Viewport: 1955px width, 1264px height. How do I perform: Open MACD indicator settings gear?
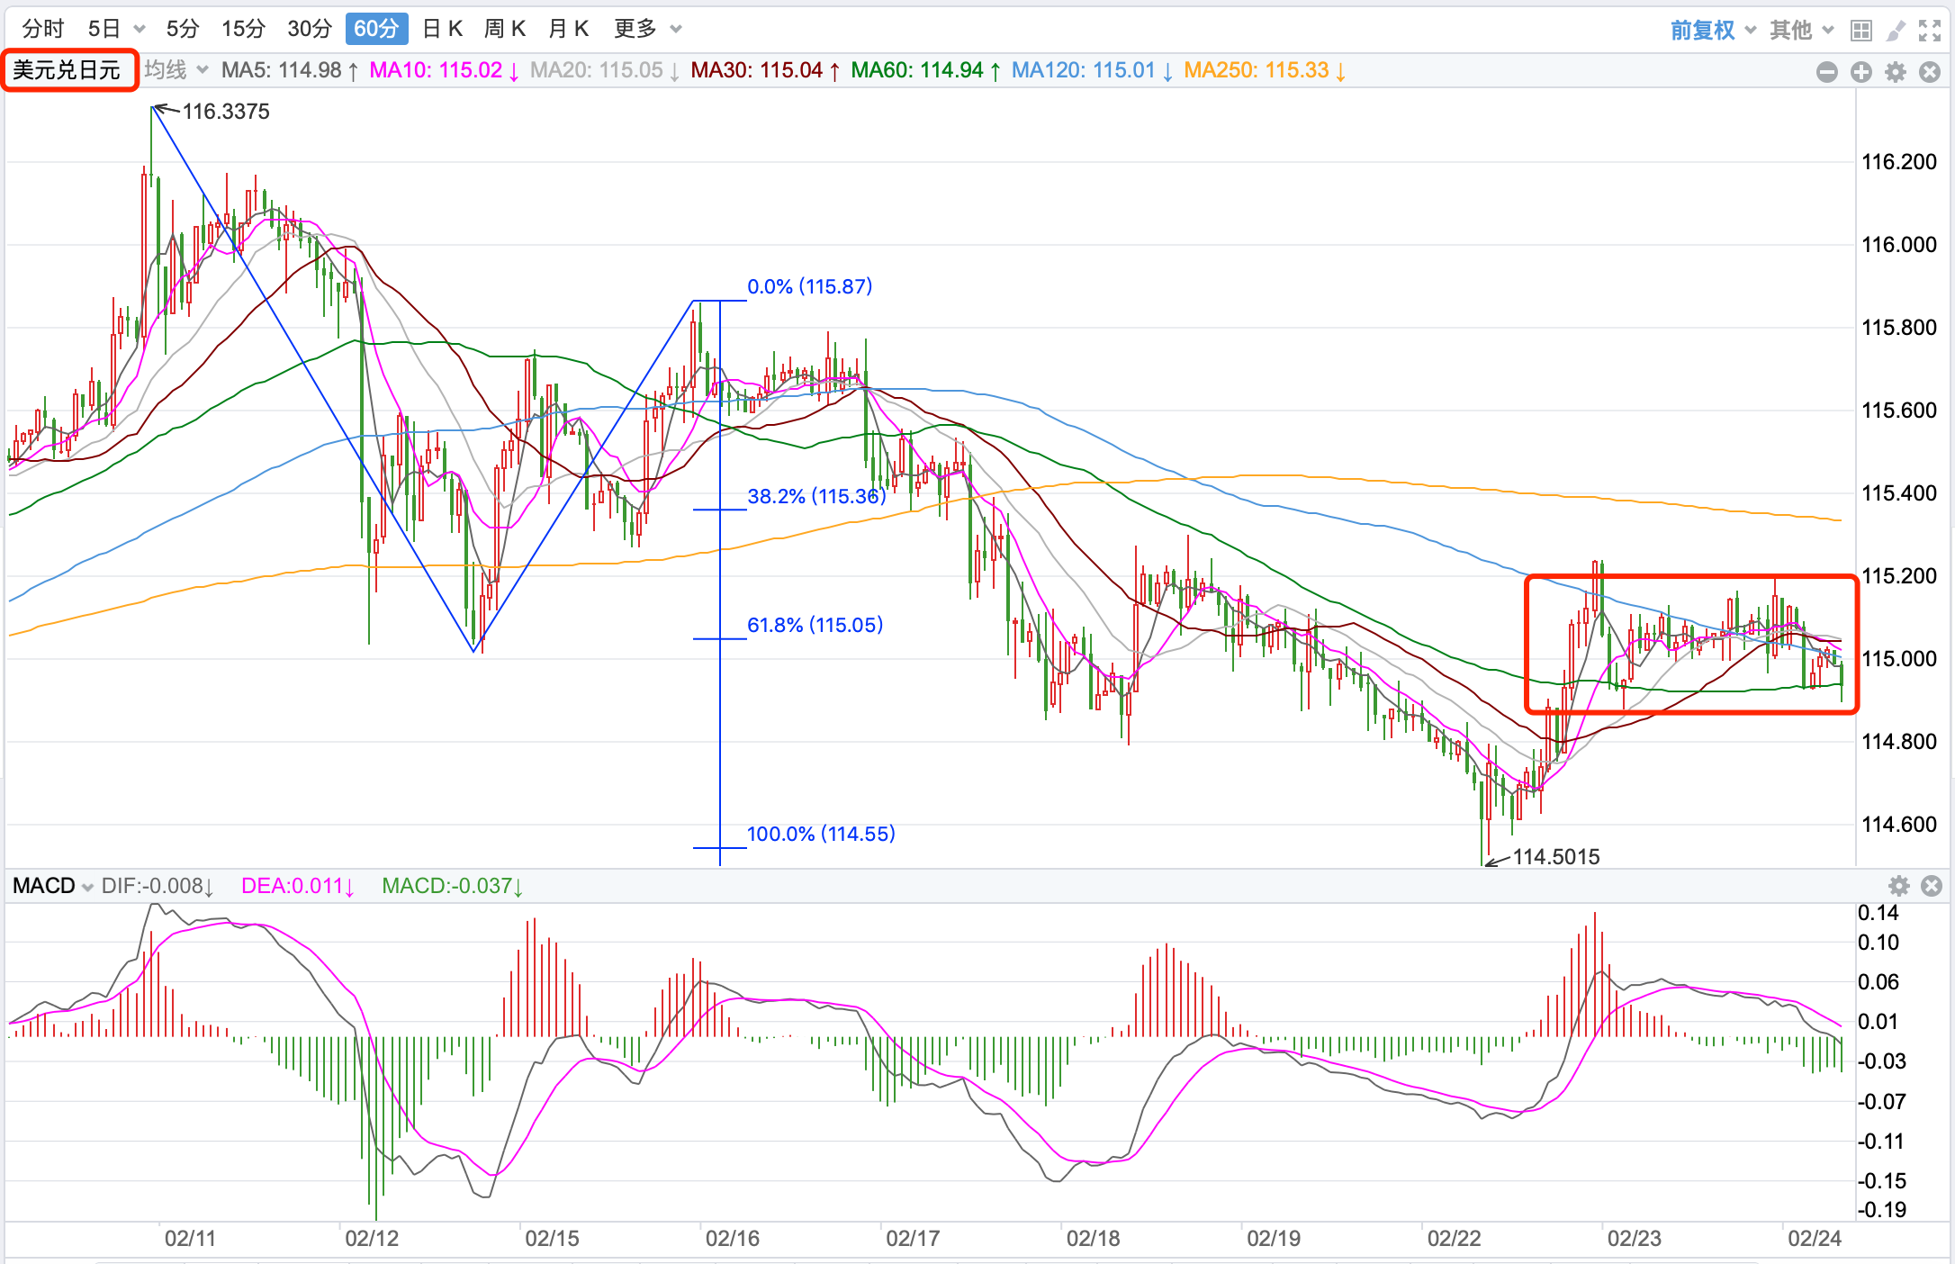tap(1898, 886)
